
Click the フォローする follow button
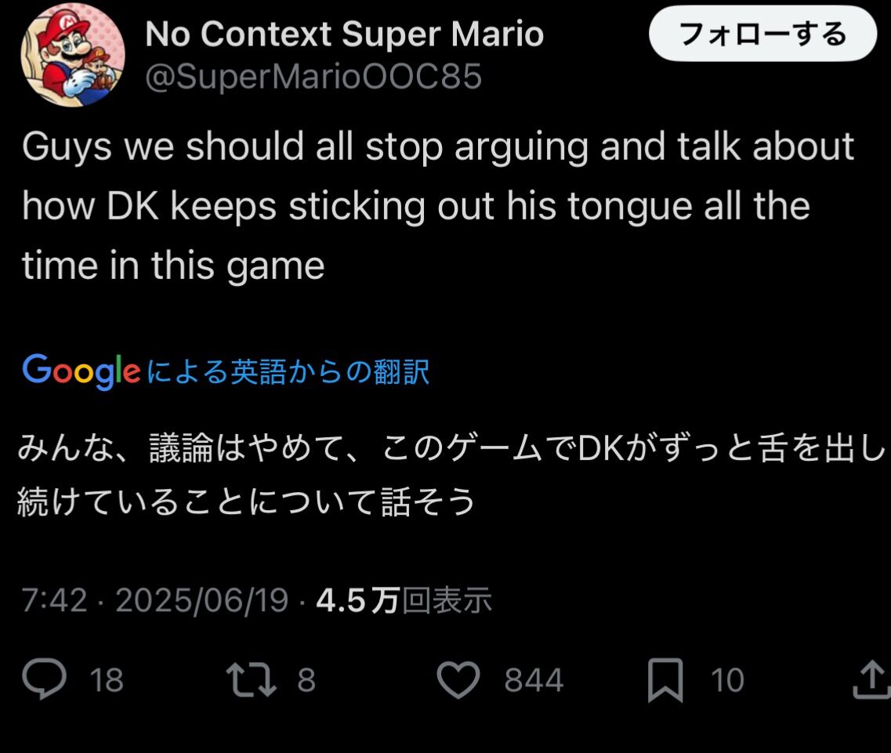(762, 34)
